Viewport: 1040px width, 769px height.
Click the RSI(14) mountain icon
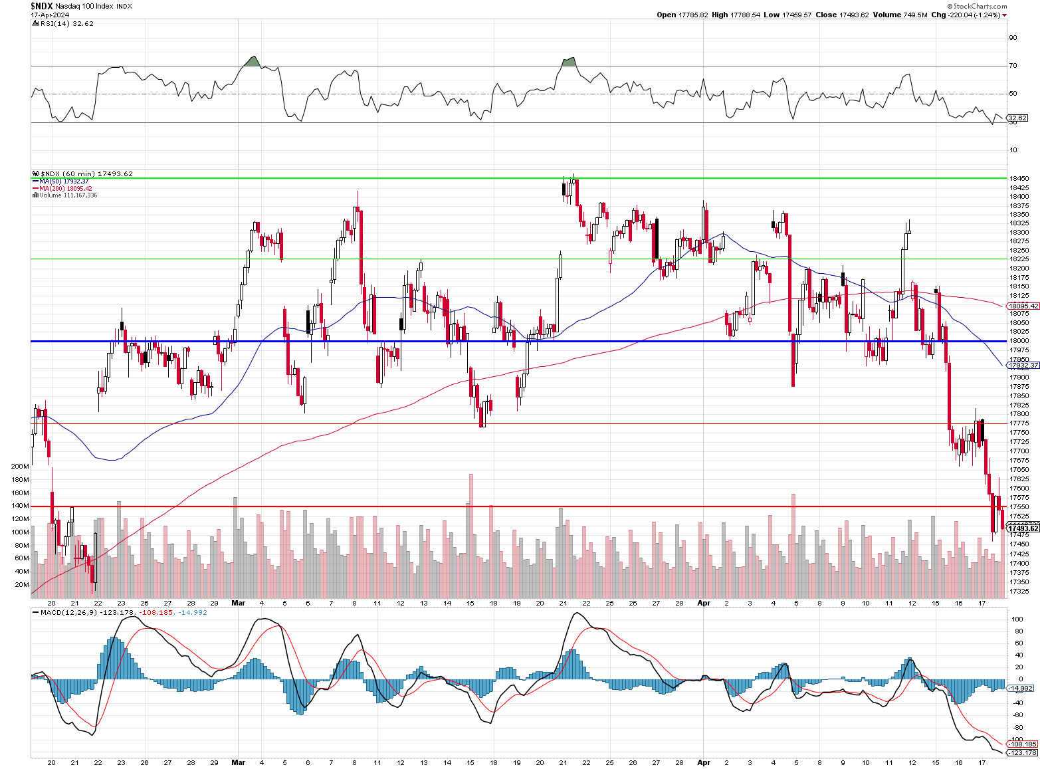coord(35,24)
